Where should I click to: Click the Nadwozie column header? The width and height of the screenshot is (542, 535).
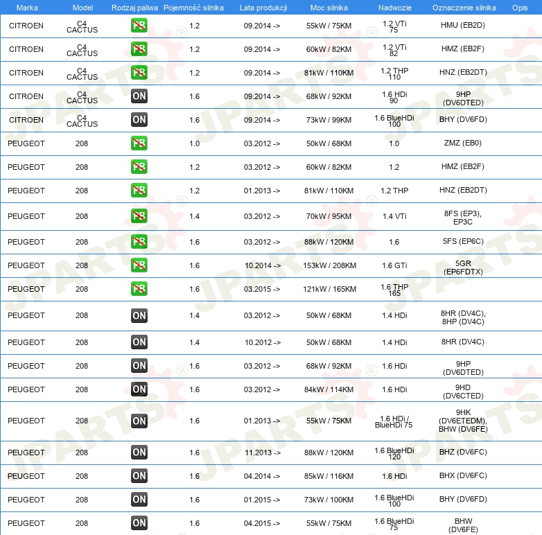click(x=395, y=8)
